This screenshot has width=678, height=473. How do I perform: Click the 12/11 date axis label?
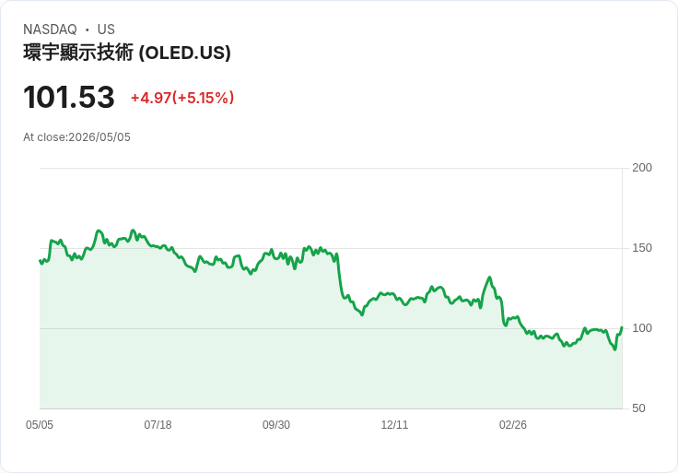tap(394, 425)
